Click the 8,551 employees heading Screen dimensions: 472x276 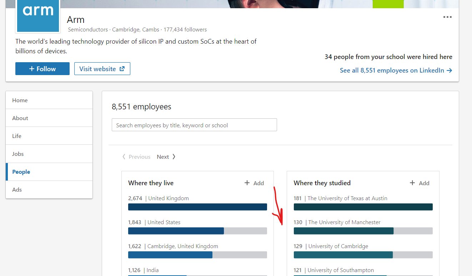141,107
